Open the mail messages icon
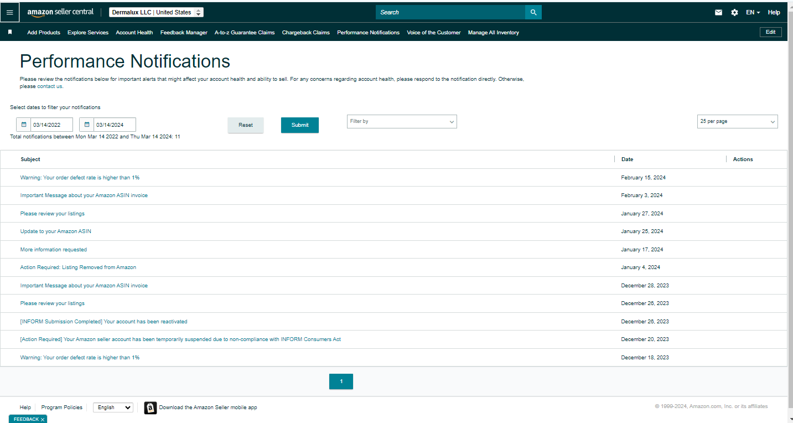The height and width of the screenshot is (423, 793). pyautogui.click(x=718, y=12)
